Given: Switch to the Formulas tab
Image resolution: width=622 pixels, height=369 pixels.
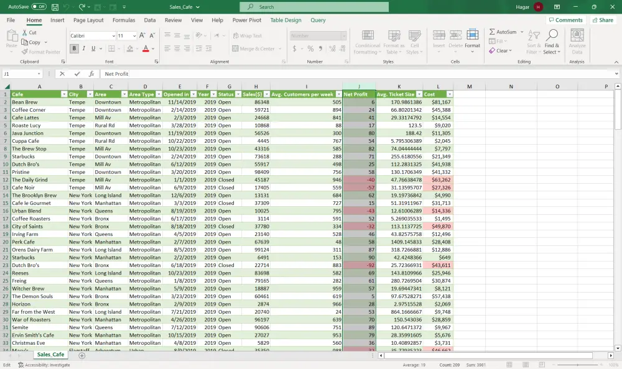Looking at the screenshot, I should (x=124, y=20).
